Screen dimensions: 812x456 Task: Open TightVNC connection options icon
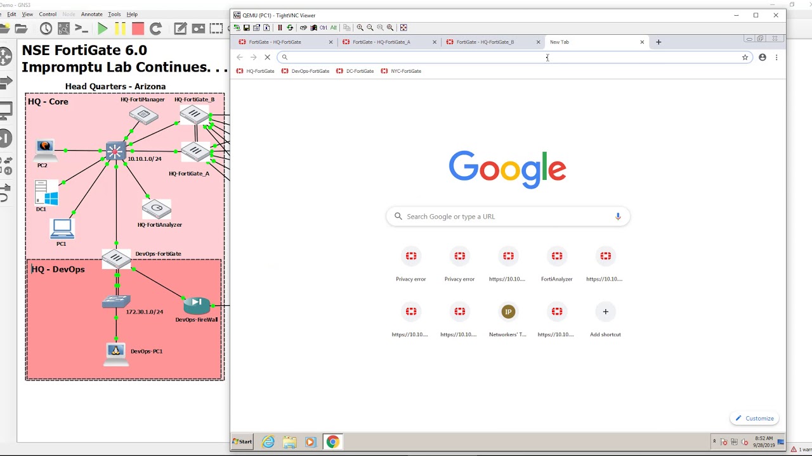[x=256, y=27]
